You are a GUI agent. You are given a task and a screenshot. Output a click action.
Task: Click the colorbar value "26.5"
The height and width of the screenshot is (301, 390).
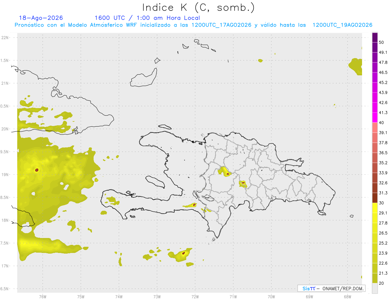[x=383, y=233]
